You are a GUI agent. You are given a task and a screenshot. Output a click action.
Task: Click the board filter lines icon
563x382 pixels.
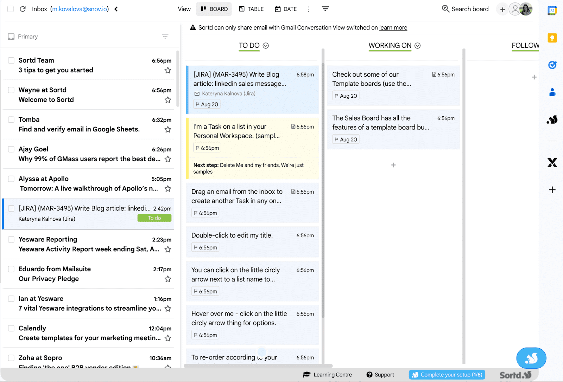tap(325, 9)
